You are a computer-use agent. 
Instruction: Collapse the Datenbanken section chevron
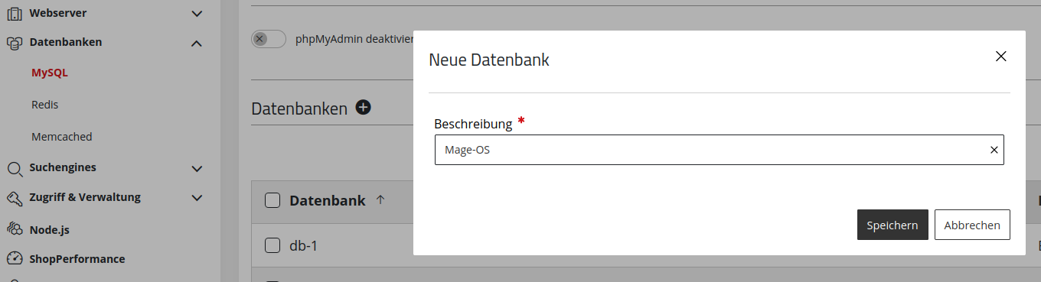(197, 44)
